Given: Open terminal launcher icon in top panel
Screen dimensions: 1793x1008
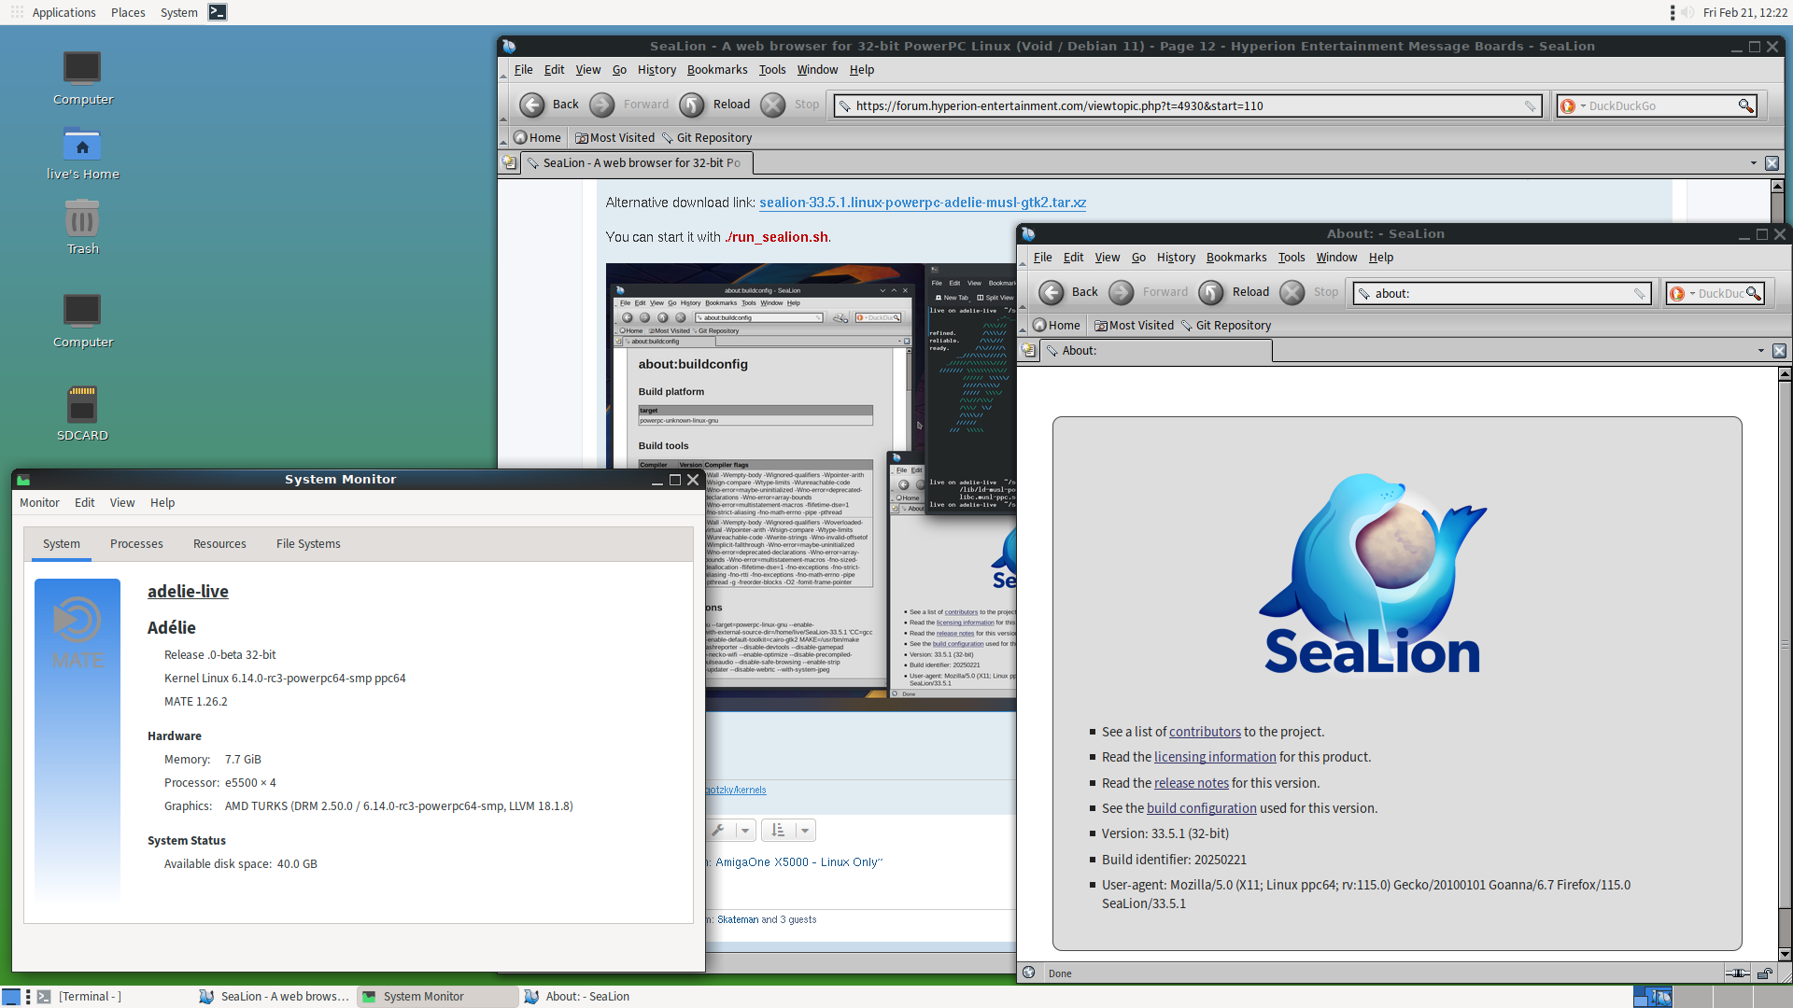Looking at the screenshot, I should pos(218,12).
